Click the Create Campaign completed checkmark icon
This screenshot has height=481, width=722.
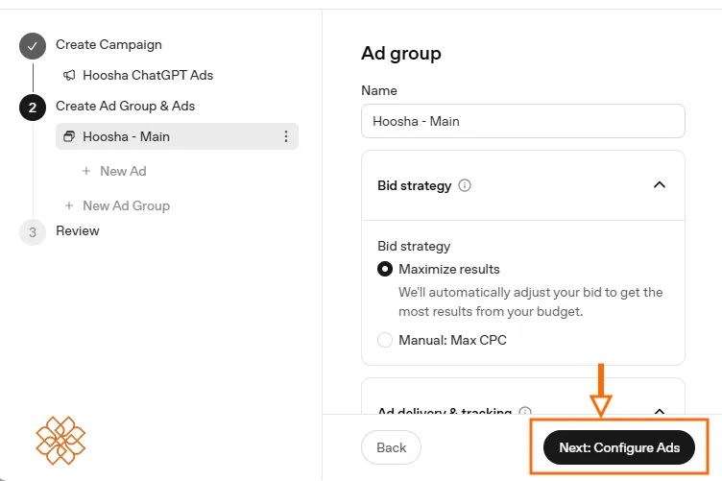pos(33,46)
